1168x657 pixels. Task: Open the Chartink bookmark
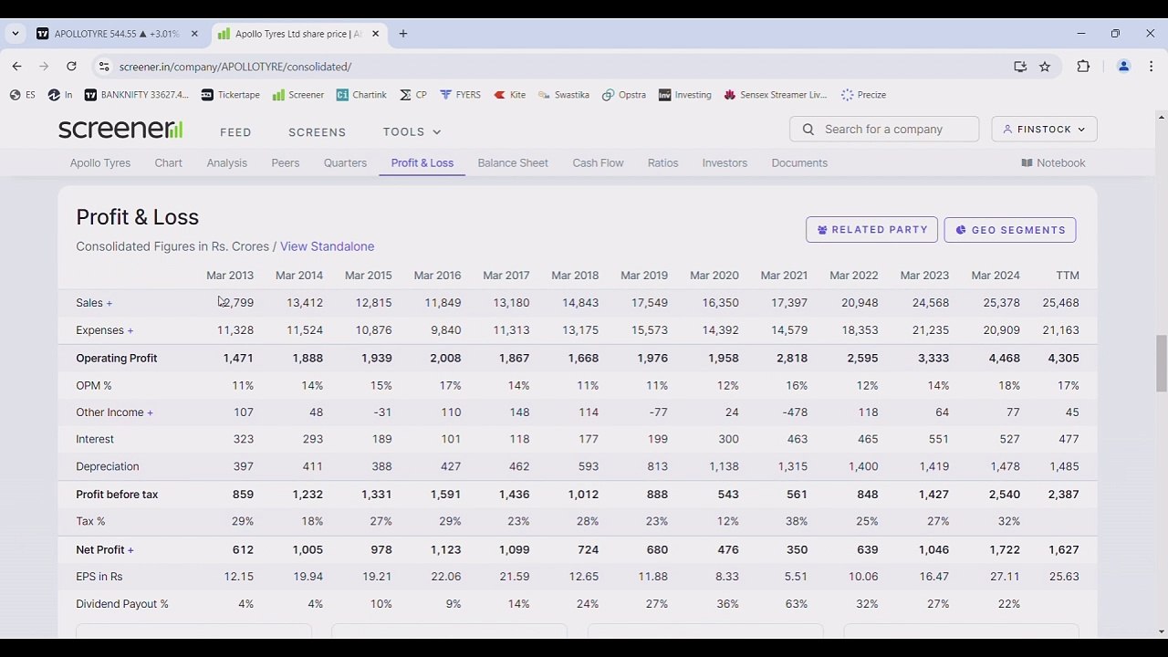click(x=361, y=95)
